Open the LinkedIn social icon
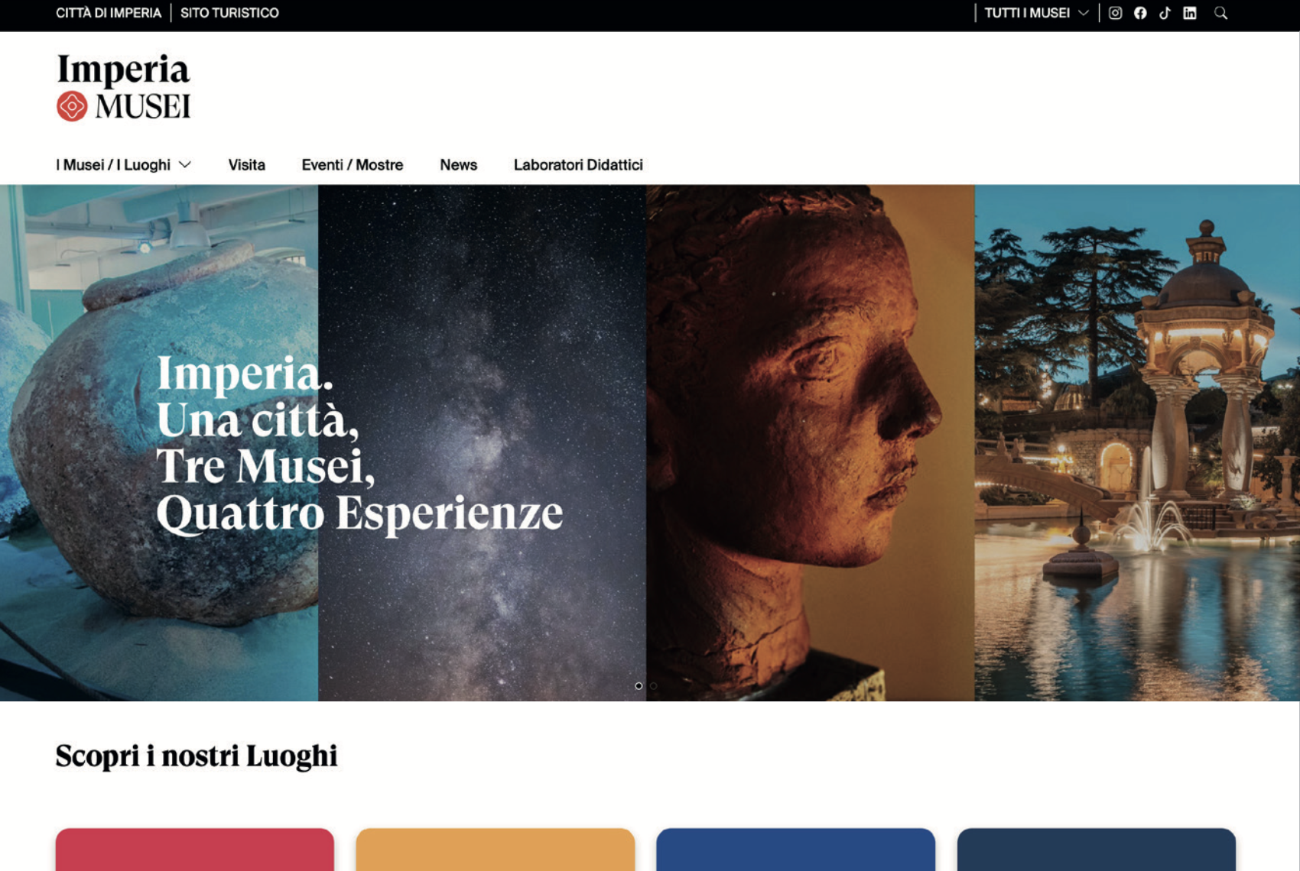The height and width of the screenshot is (871, 1300). point(1190,13)
